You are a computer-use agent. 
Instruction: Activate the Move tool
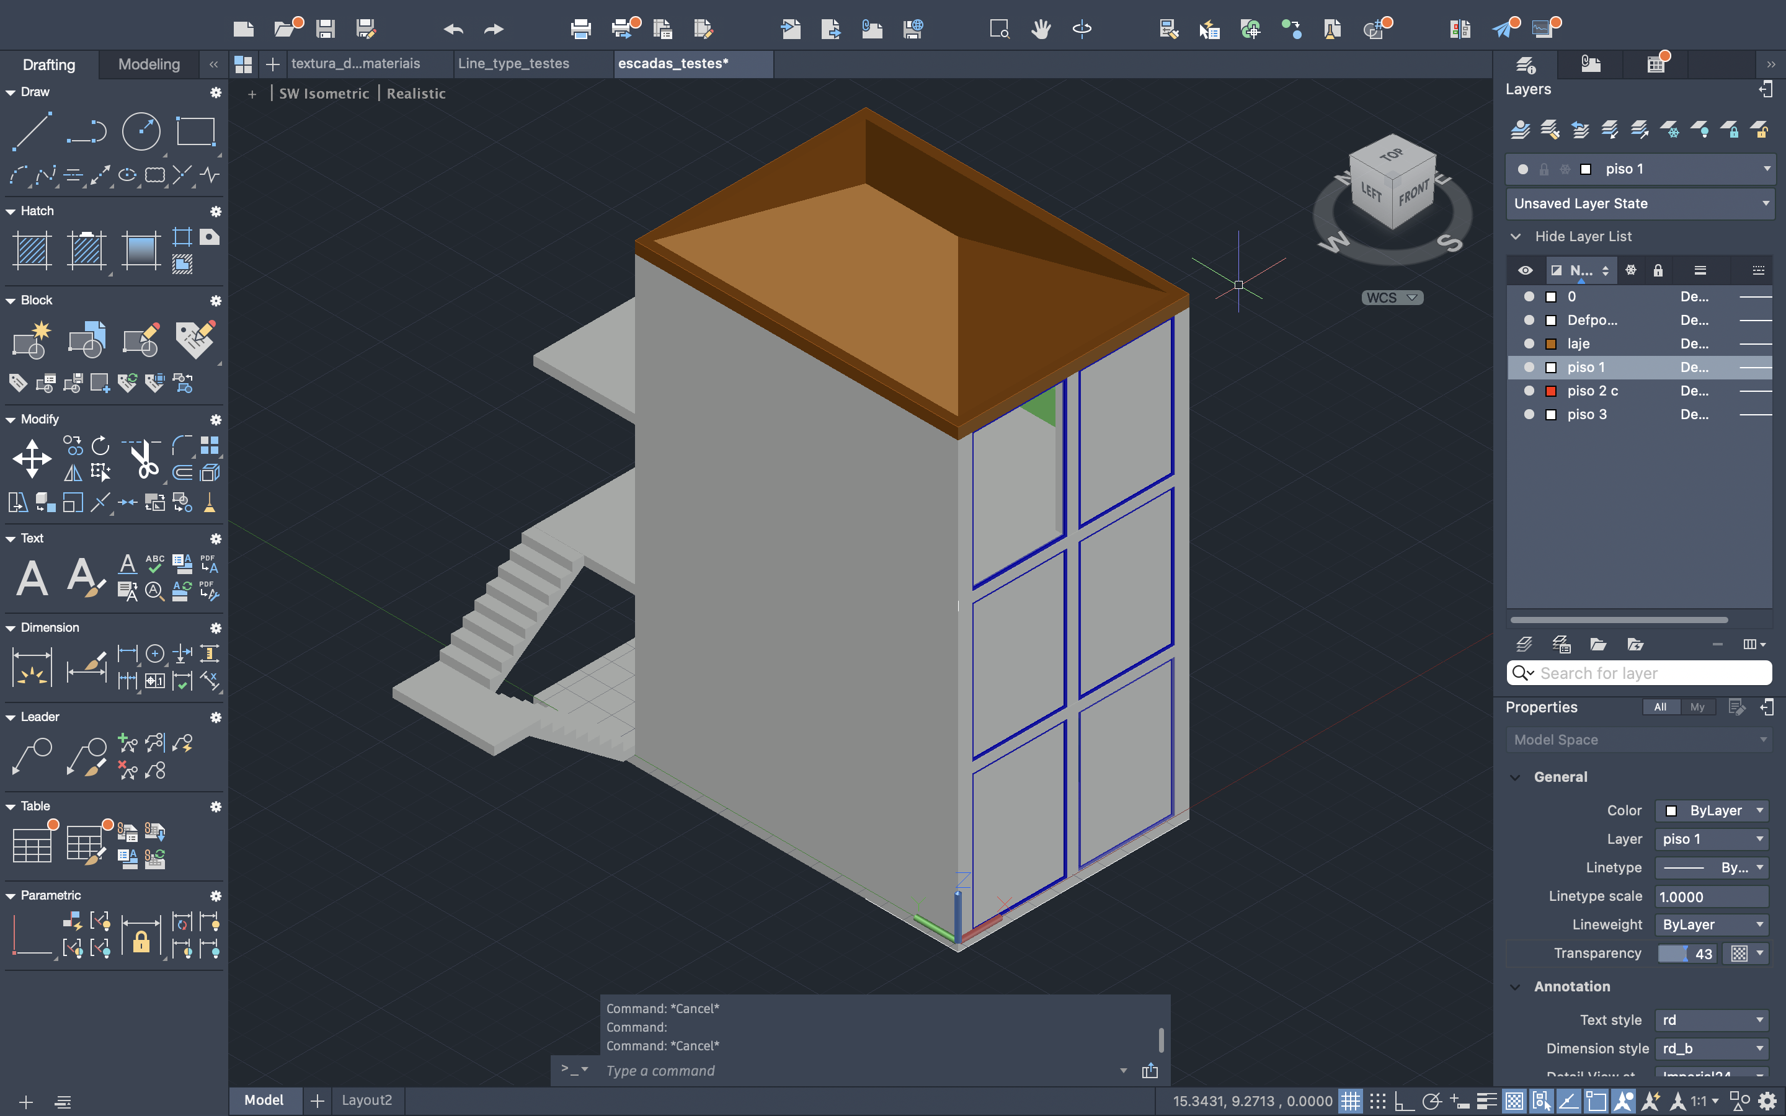[x=32, y=458]
